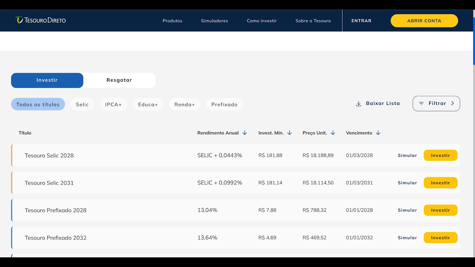Viewport: 475px width, 267px height.
Task: Open the Simuladores menu
Action: [214, 21]
